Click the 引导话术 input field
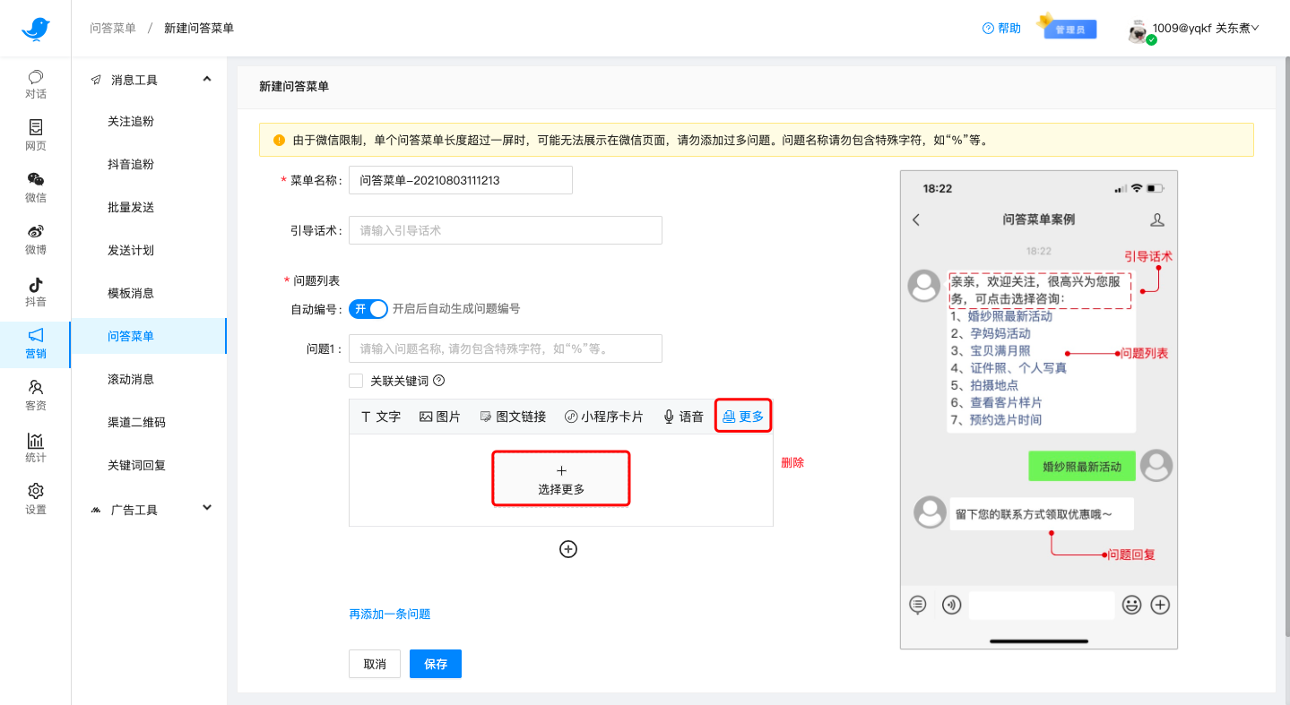This screenshot has height=705, width=1290. pos(505,230)
